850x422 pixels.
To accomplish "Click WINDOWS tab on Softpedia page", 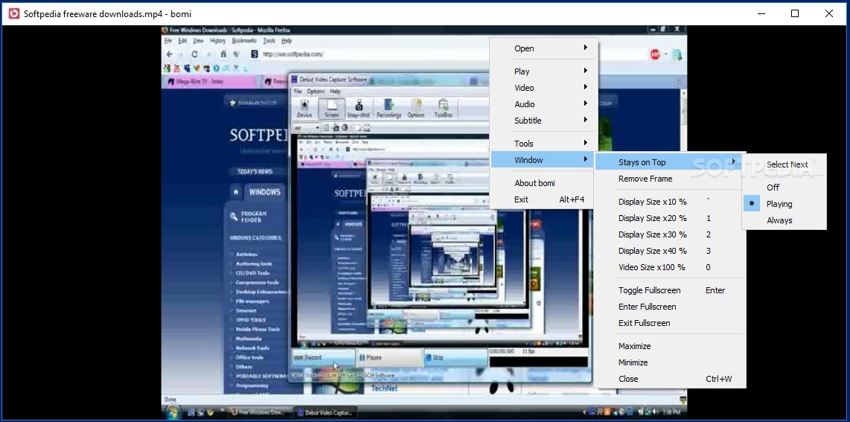I will 264,192.
